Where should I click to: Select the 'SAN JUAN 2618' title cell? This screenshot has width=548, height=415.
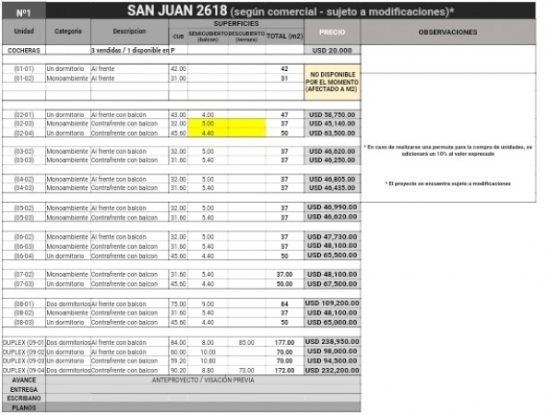point(290,10)
